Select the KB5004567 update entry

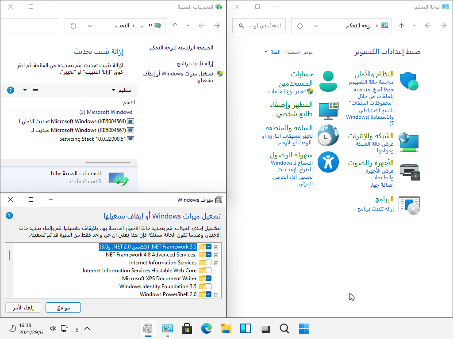[x=82, y=130]
